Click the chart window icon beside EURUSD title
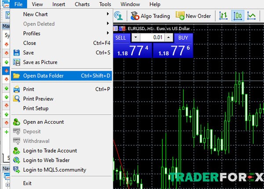 point(115,29)
